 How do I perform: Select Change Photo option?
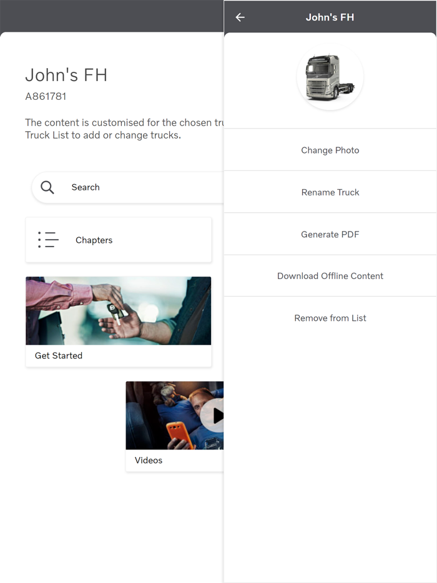[330, 150]
